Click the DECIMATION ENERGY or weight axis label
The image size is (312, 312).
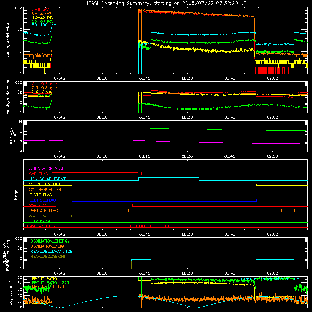click(6, 253)
